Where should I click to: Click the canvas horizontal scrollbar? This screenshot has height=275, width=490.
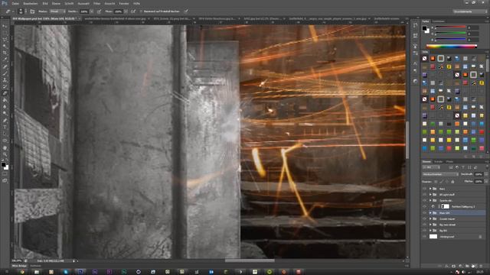(250, 260)
